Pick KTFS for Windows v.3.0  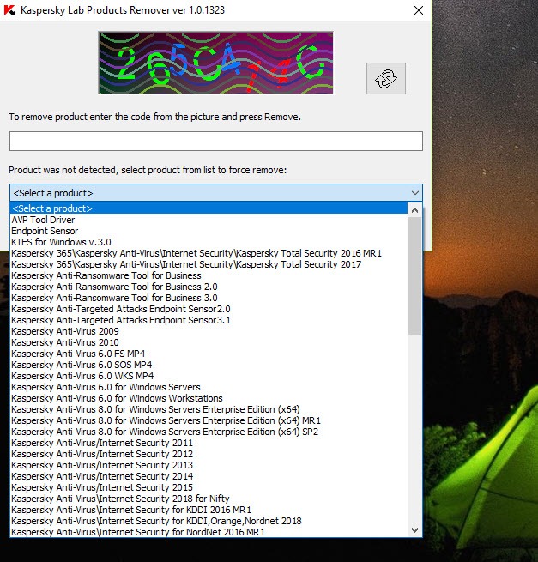(209, 242)
